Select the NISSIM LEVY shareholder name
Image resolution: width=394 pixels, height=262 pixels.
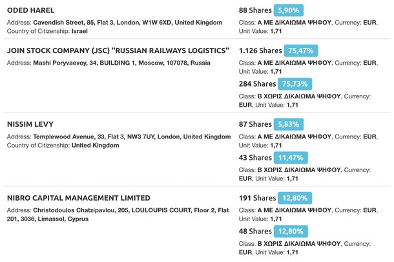pyautogui.click(x=30, y=124)
